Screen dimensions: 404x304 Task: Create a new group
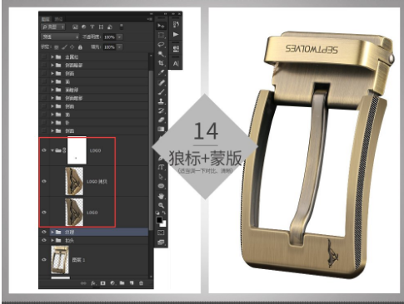(122, 283)
